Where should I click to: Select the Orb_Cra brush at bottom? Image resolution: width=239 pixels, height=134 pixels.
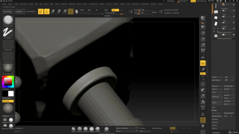pos(106,130)
